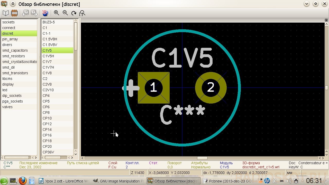Choose the C1V7H footprint
This screenshot has width=329, height=185.
coord(57,67)
